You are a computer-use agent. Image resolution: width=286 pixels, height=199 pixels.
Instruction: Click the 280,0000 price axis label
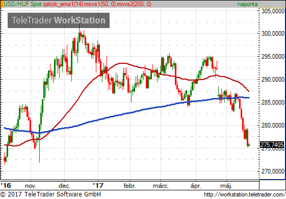coord(273,126)
